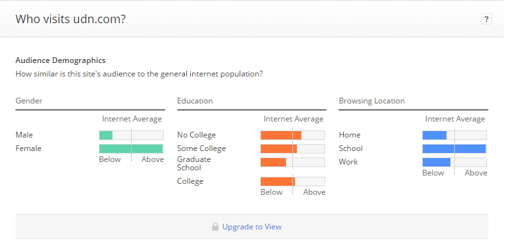Open the Upgrade to View link
The width and height of the screenshot is (505, 241).
tap(252, 227)
